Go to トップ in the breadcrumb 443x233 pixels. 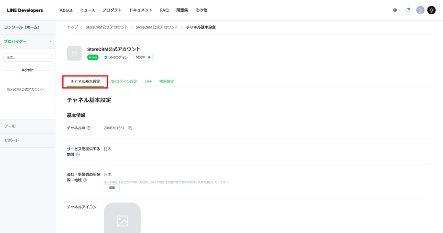72,27
